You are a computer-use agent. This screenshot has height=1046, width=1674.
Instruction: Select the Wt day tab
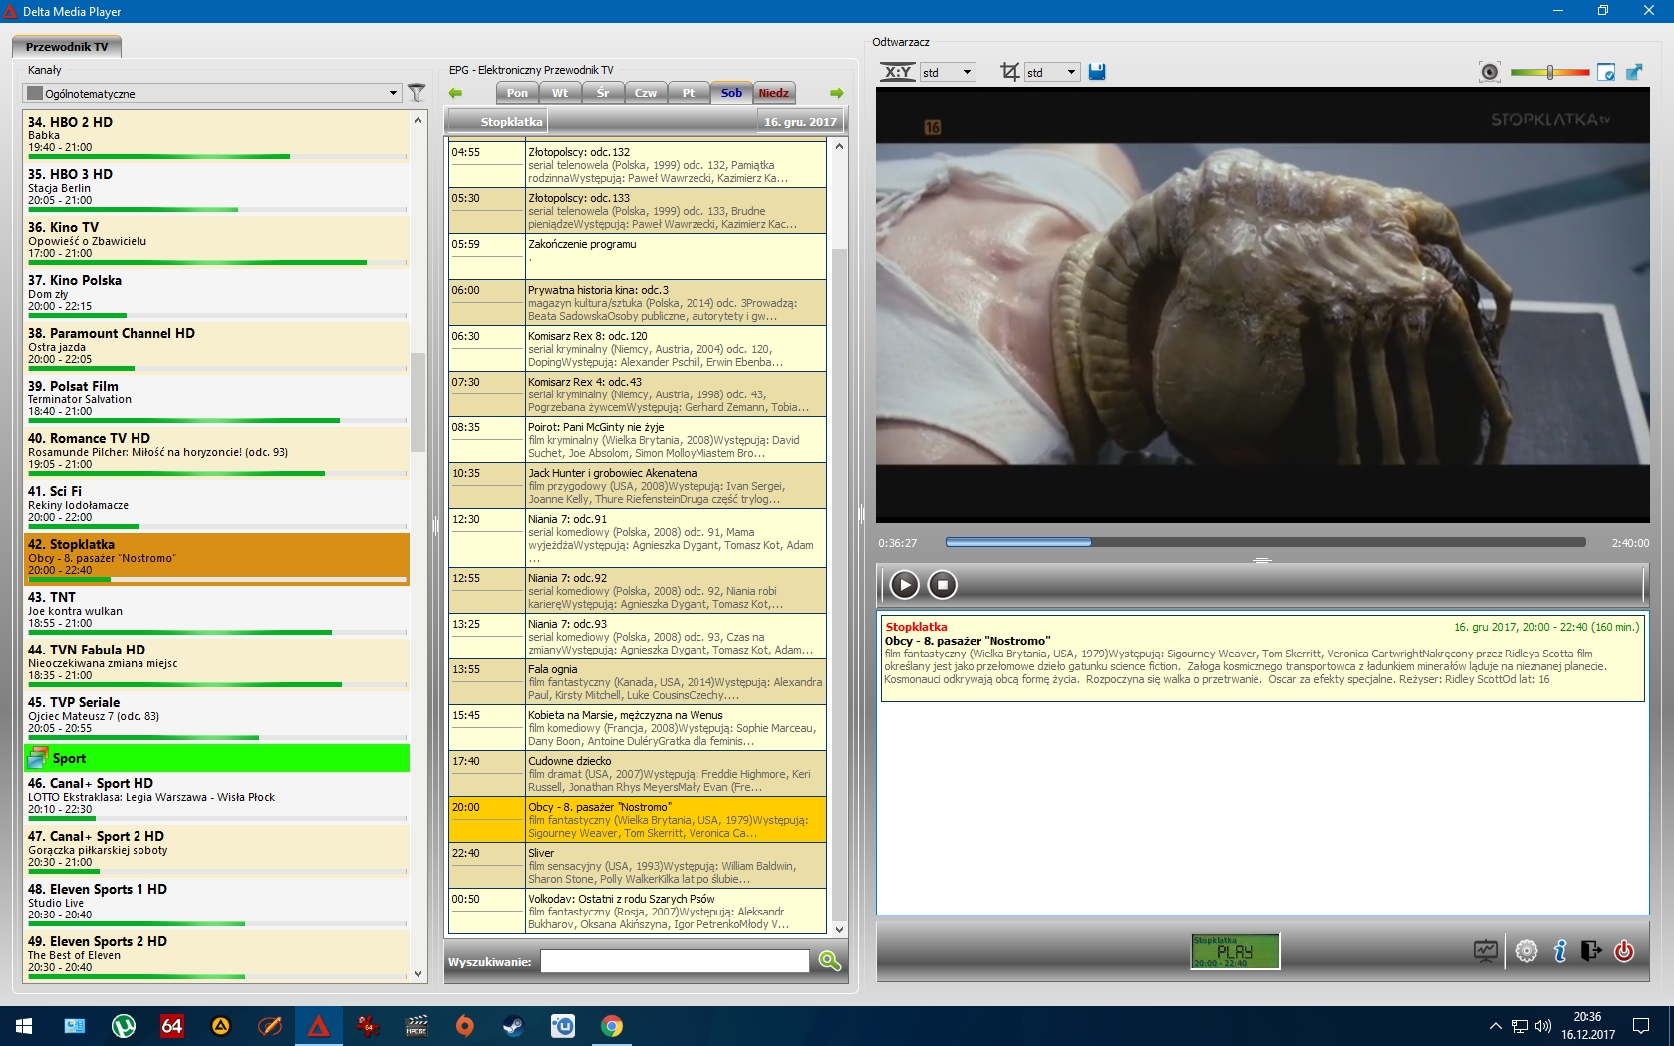[x=560, y=93]
